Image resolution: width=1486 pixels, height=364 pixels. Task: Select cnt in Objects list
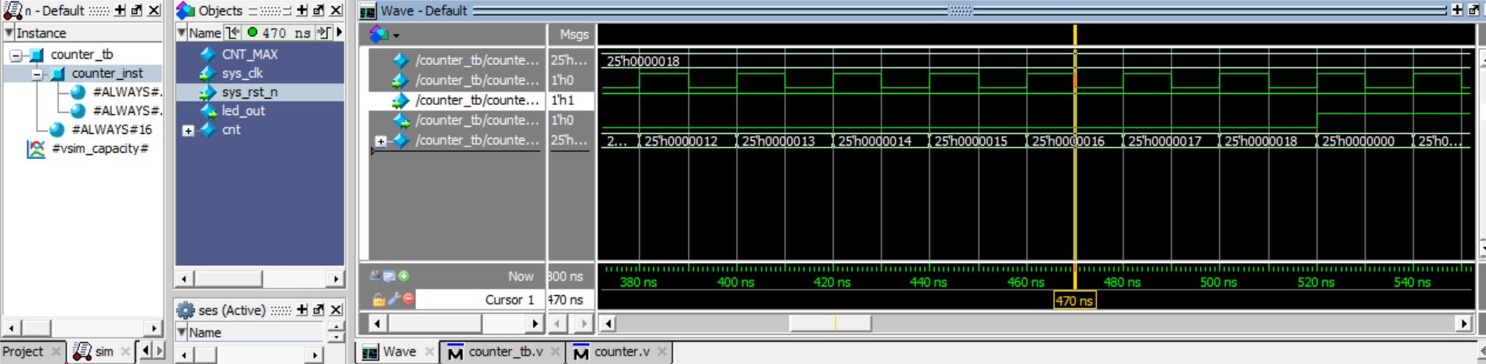click(231, 130)
